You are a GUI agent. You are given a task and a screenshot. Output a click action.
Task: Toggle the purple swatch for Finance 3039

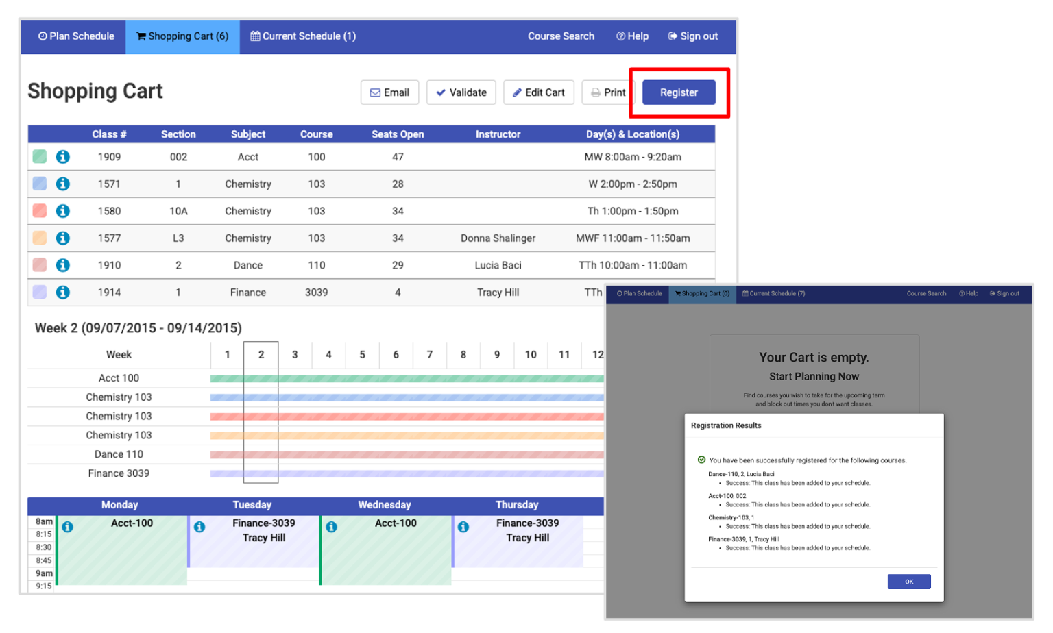tap(39, 293)
